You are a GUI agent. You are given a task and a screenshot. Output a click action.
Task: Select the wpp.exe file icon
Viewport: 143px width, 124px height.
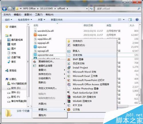tap(35, 35)
